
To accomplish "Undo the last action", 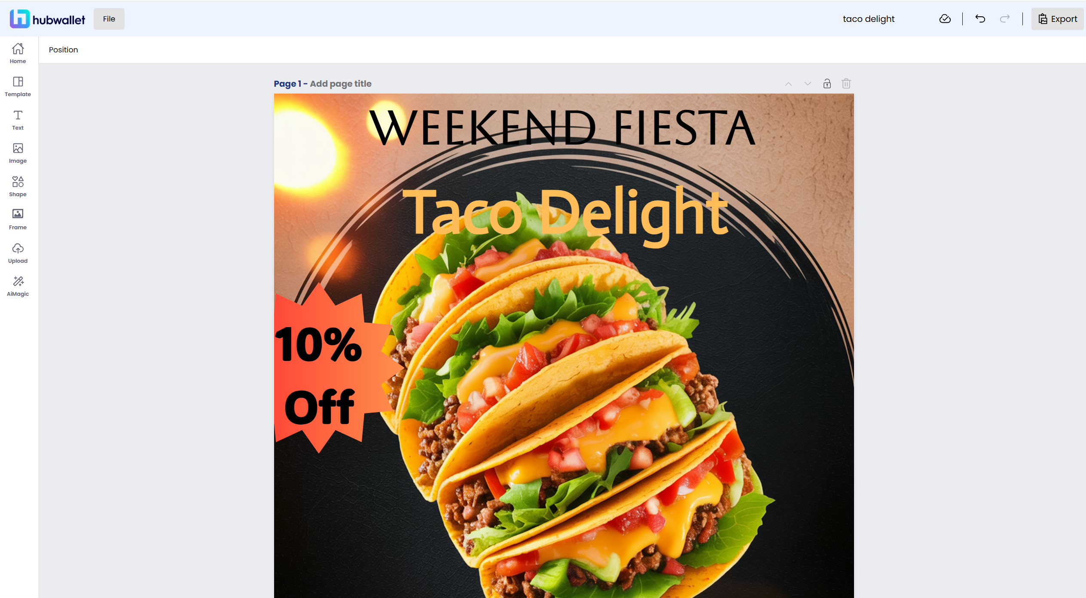I will 980,19.
